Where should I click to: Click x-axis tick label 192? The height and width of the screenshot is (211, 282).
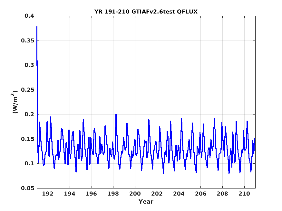48,194
